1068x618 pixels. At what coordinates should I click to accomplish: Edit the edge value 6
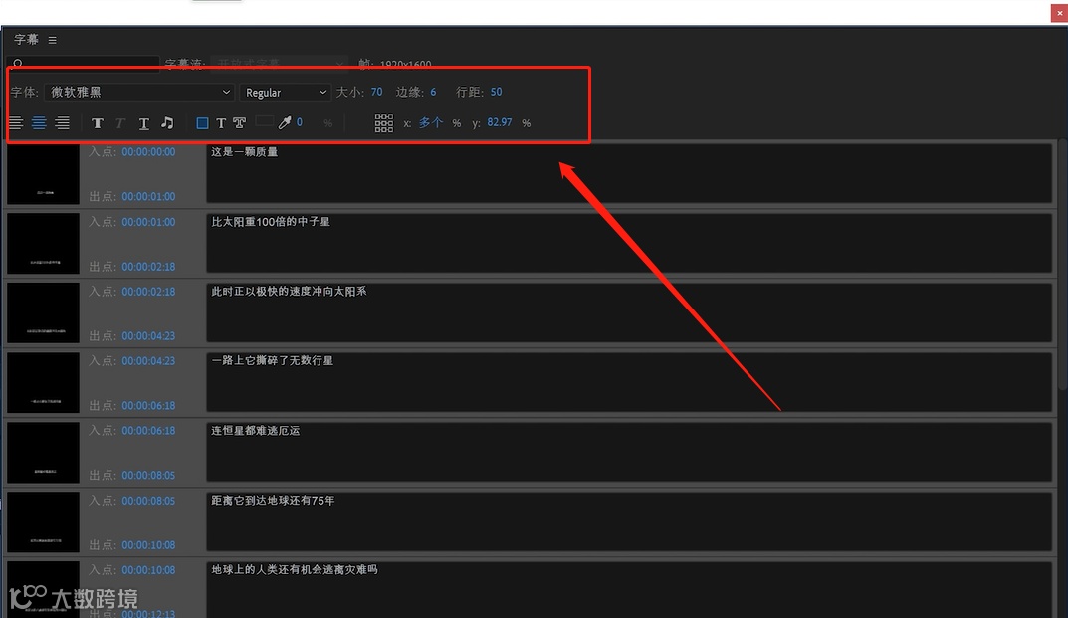pos(433,92)
